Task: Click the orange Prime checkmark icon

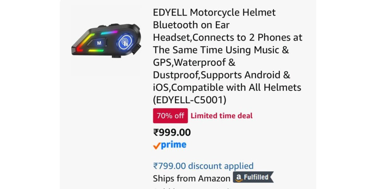Action: pyautogui.click(x=157, y=146)
